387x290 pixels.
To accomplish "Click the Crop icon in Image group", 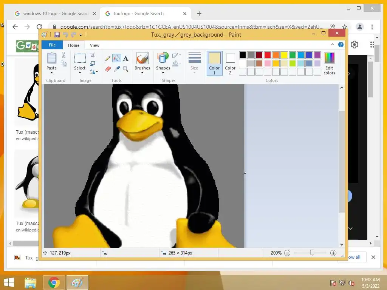I will pos(93,55).
